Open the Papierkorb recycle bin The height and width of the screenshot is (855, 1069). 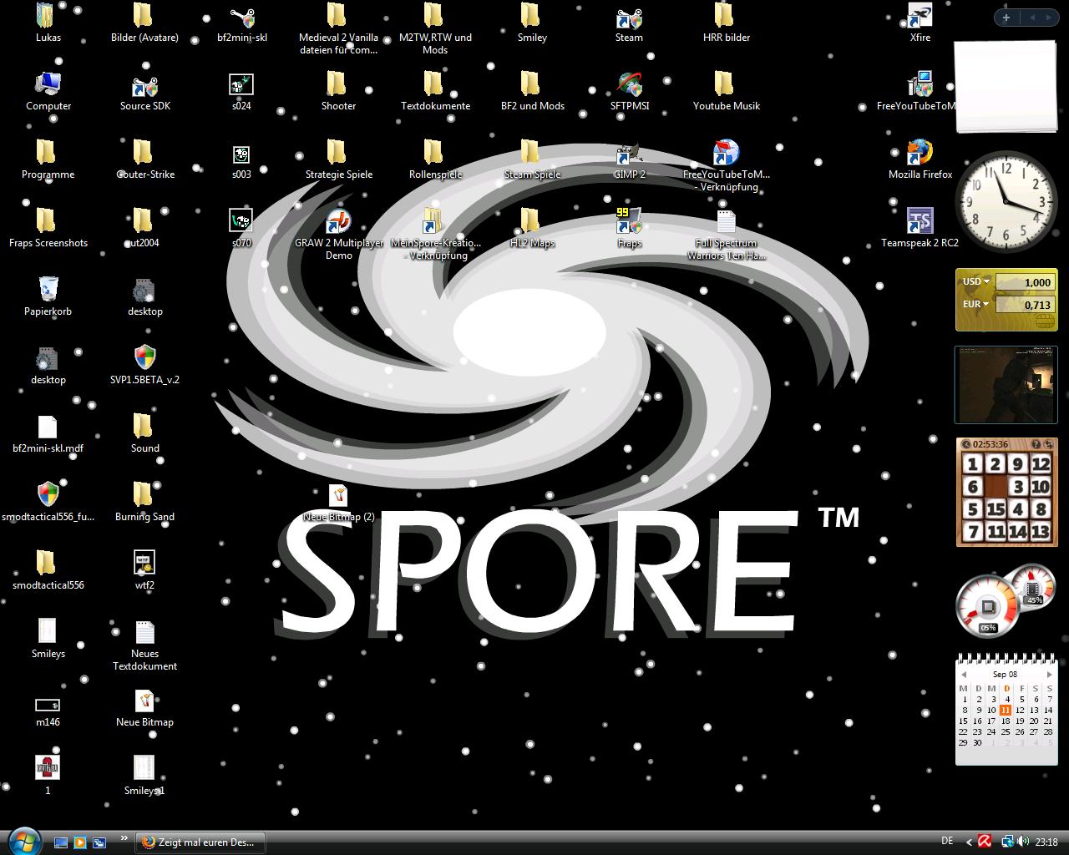pyautogui.click(x=48, y=291)
